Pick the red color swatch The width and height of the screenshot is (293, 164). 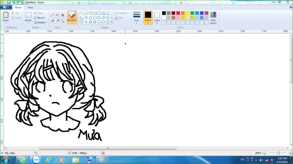click(178, 13)
